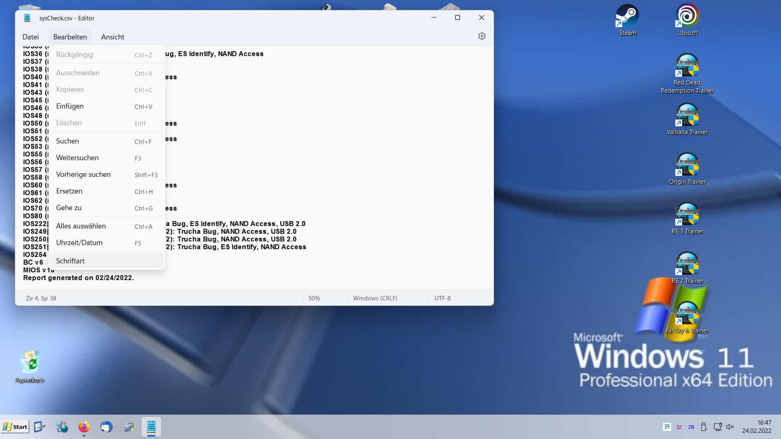Open the Datei menu
This screenshot has height=439, width=781.
pos(31,37)
